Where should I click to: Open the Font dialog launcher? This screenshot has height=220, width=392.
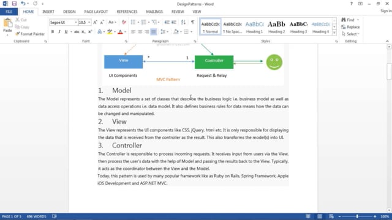(126, 42)
